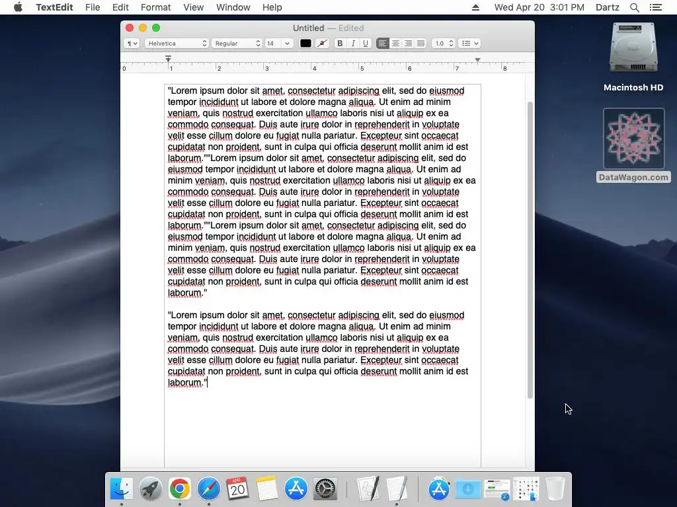Click the black text color swatch
This screenshot has height=507, width=677.
coord(305,43)
